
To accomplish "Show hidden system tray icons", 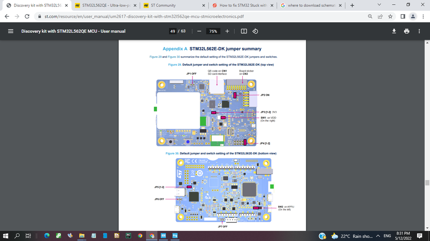I will pos(378,236).
